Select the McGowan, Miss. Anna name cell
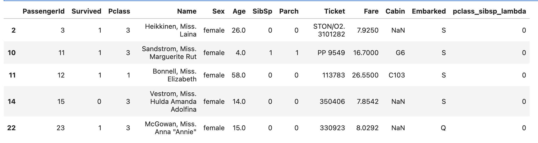538x143 pixels. (171, 128)
